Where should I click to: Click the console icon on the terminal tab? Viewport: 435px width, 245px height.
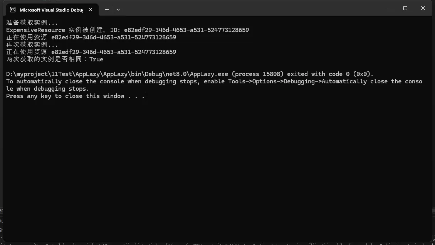point(13,10)
